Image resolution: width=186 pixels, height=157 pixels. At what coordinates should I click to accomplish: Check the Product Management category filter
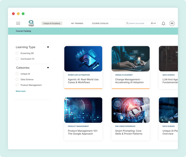[17, 85]
